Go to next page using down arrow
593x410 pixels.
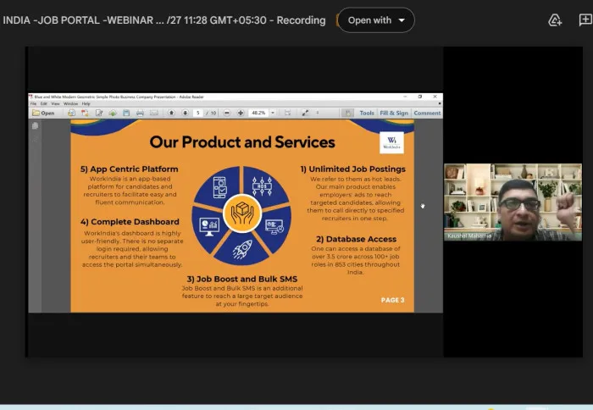(184, 113)
